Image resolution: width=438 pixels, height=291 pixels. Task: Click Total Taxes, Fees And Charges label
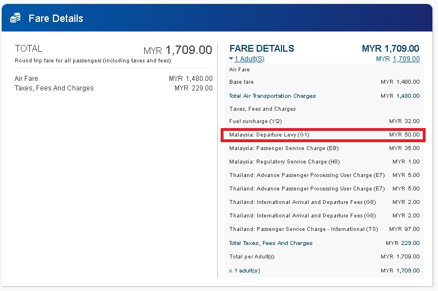(271, 243)
